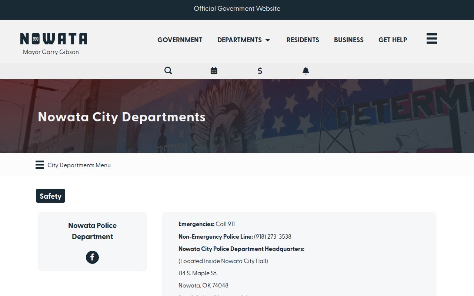Click the Official Government Website banner text
This screenshot has height=296, width=474.
[237, 9]
